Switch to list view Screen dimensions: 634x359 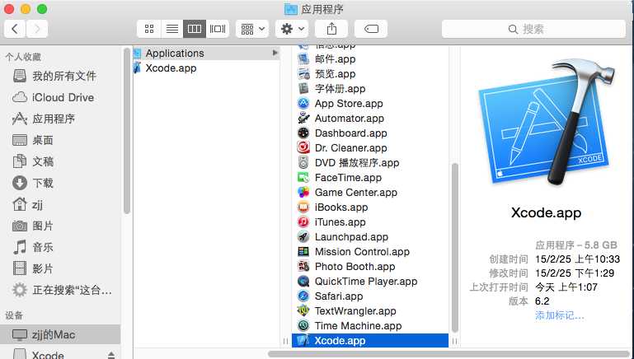[x=172, y=29]
